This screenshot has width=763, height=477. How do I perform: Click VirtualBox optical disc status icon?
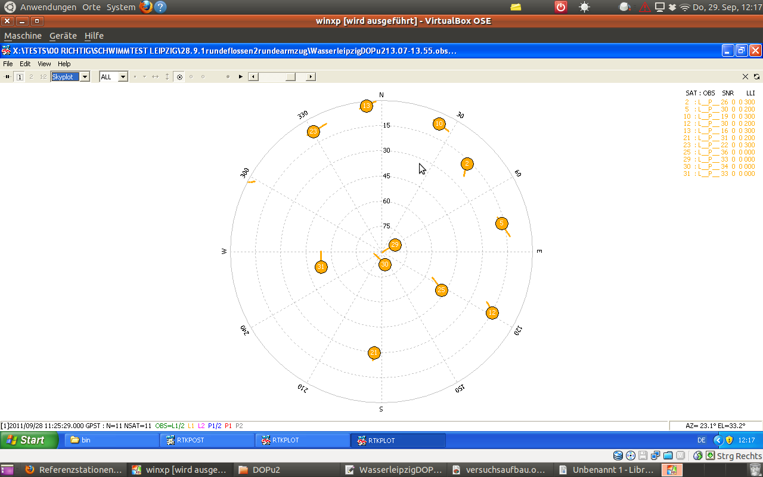pos(631,456)
